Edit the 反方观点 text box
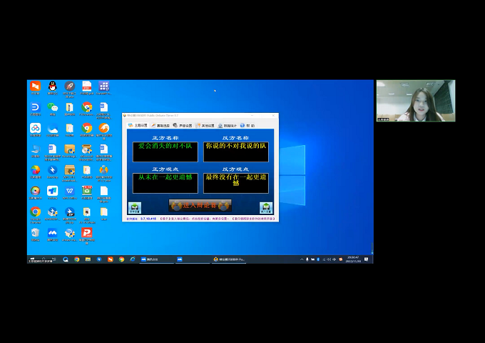 click(x=235, y=182)
